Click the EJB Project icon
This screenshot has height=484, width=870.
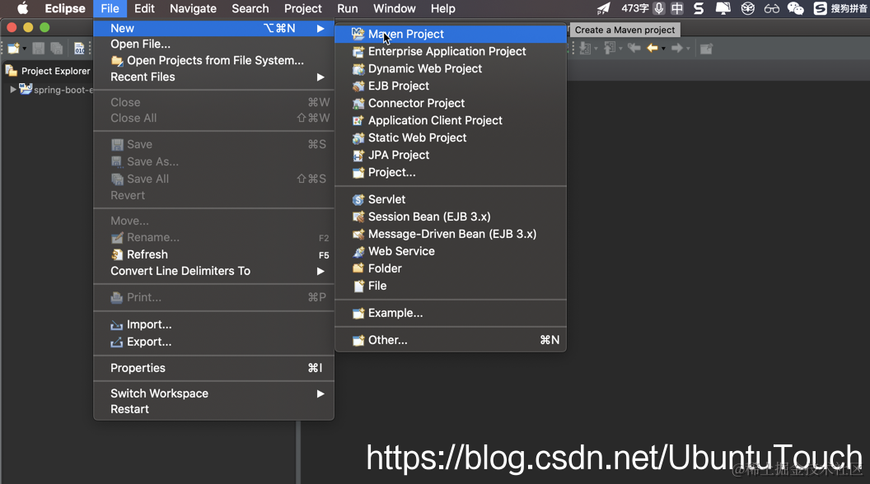point(358,86)
